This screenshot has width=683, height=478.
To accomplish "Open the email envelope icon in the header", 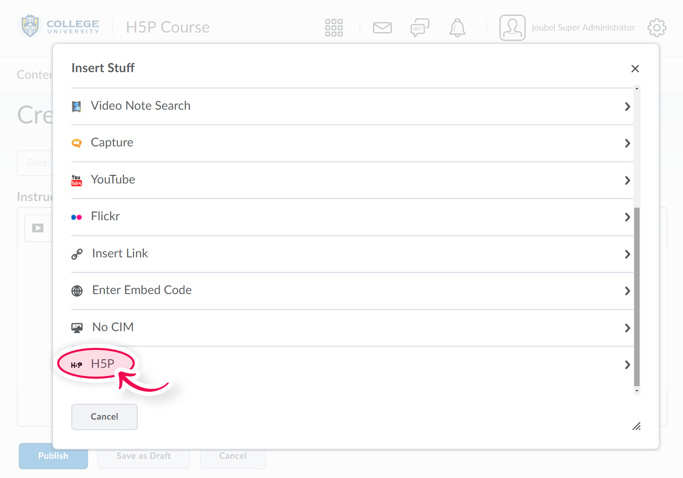I will [382, 28].
